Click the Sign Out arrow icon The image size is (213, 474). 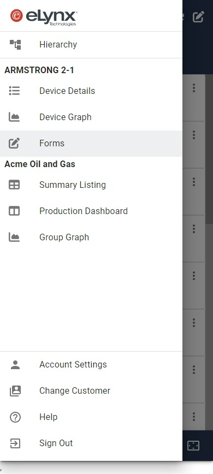pos(15,443)
